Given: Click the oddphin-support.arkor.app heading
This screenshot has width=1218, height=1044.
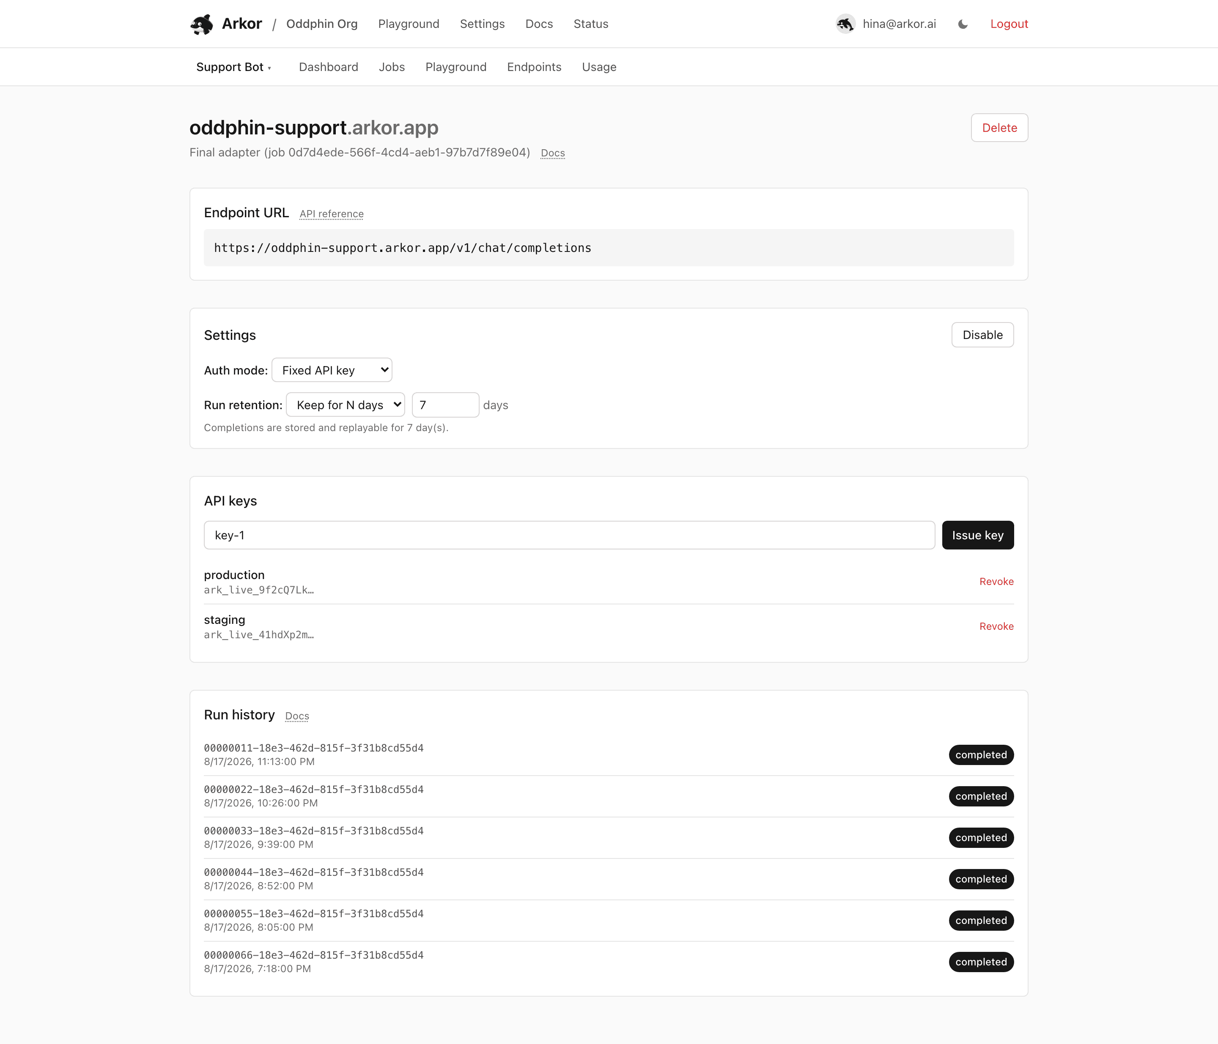Looking at the screenshot, I should [x=314, y=128].
